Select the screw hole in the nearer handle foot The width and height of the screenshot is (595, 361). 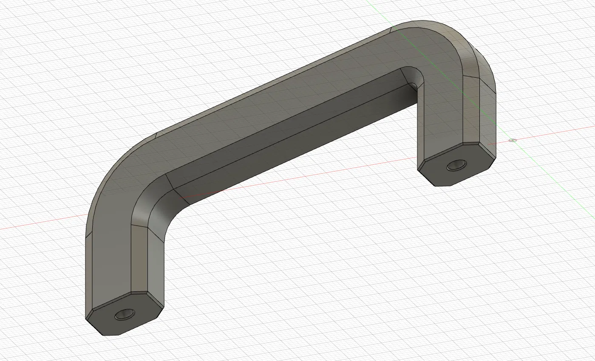click(x=125, y=315)
